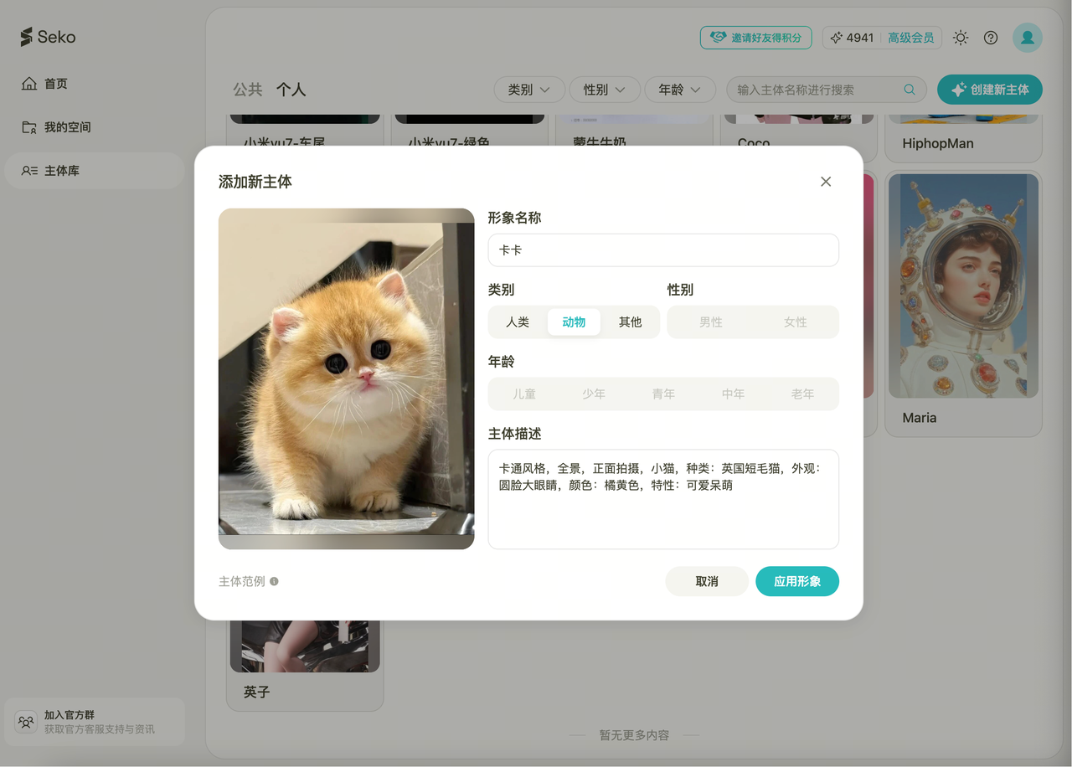This screenshot has width=1072, height=767.
Task: Click the 应用形象 button
Action: click(x=796, y=581)
